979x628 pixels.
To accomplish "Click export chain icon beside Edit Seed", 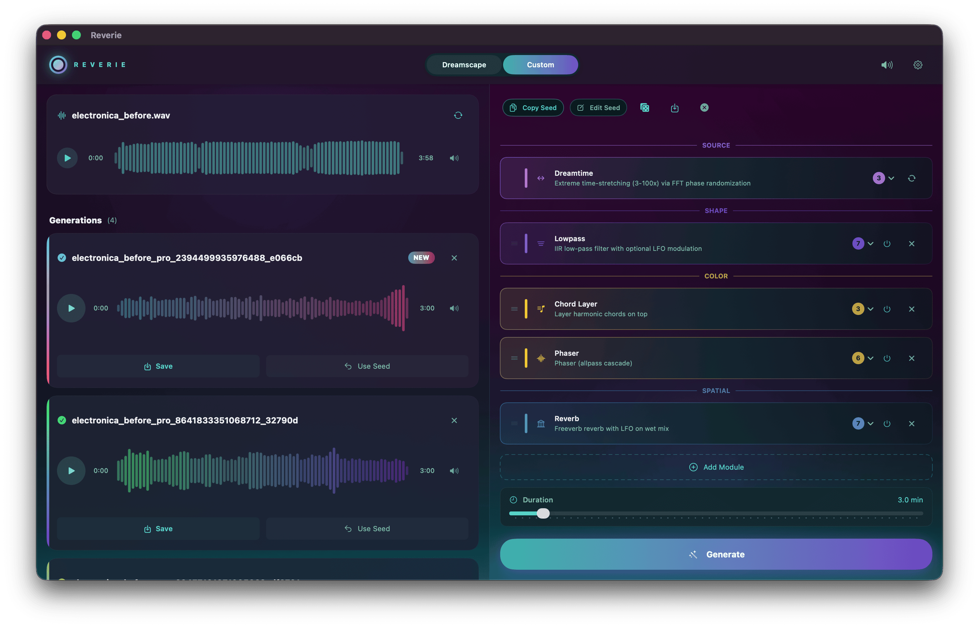I will pyautogui.click(x=674, y=108).
